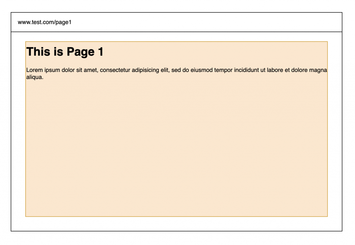Click the www.test.com/page1 address text
The width and height of the screenshot is (355, 245).
(x=45, y=22)
